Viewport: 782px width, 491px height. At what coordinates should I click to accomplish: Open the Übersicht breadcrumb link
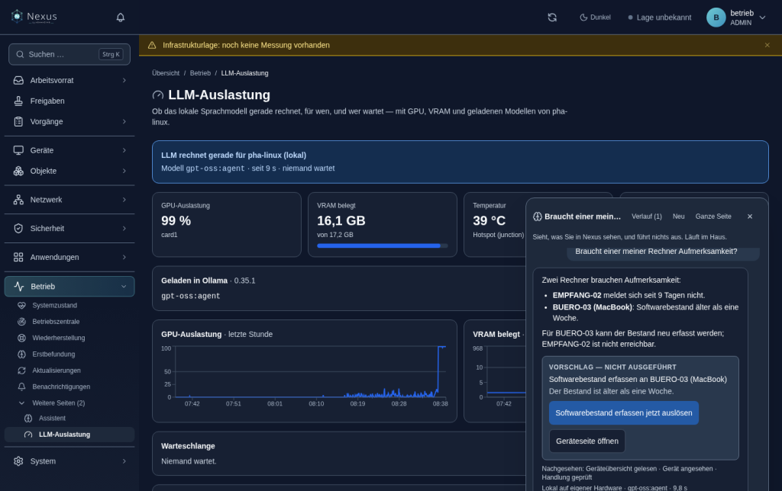166,73
